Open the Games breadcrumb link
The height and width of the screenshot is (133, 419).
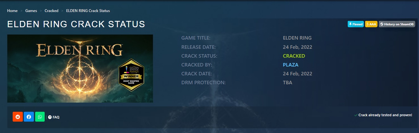point(31,11)
